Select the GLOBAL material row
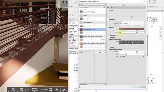Image resolution: width=164 pixels, height=92 pixels. 93,15
